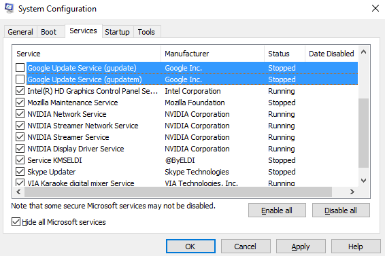Click the Apply button

[301, 246]
